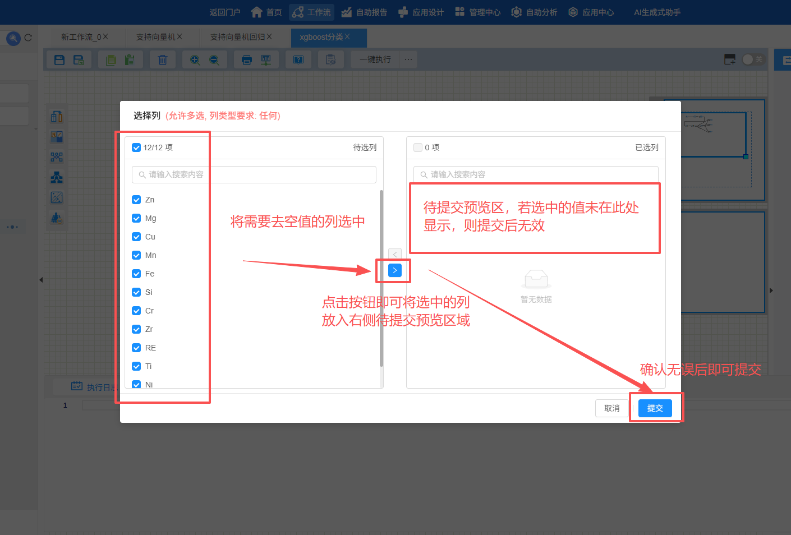Open help via the question mark icon
This screenshot has height=535, width=791.
click(x=298, y=59)
